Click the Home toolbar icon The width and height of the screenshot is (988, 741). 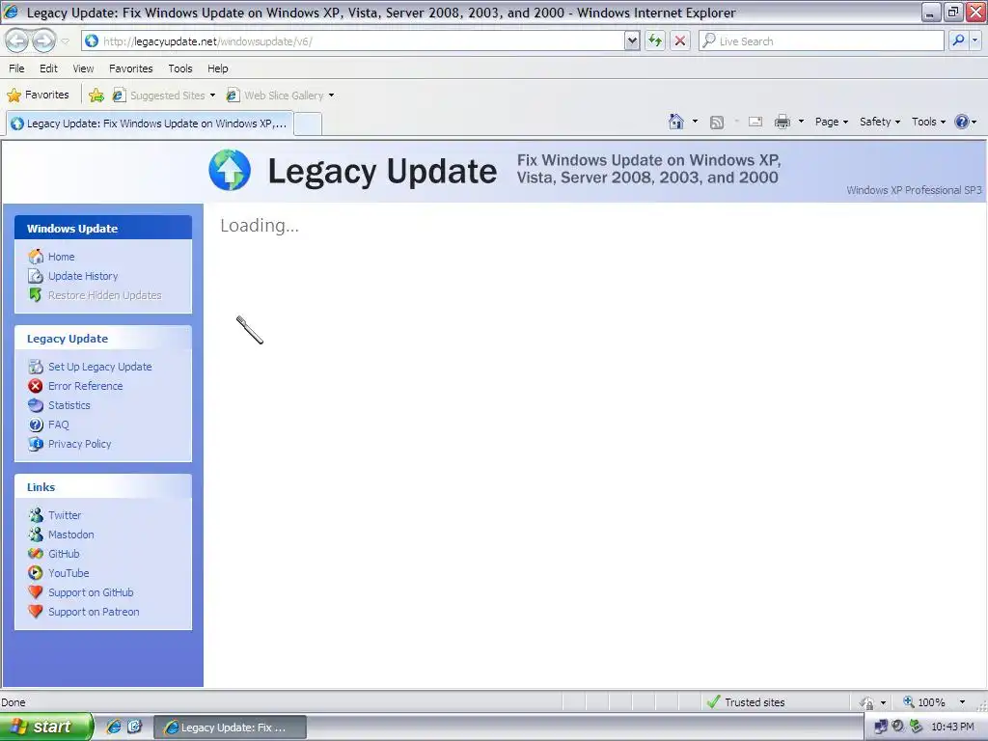(676, 122)
